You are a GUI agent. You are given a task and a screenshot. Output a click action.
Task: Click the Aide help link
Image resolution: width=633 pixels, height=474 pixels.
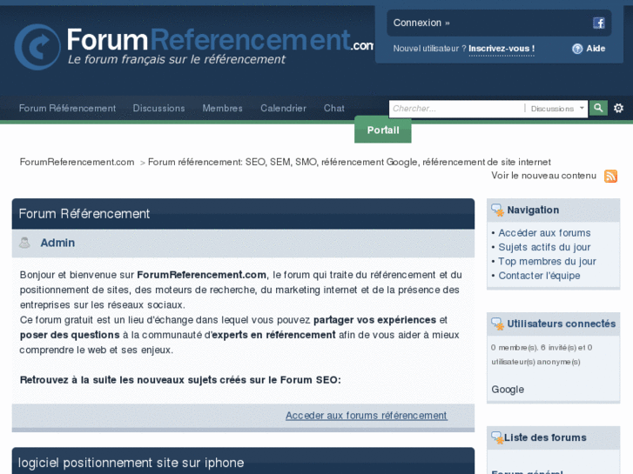(596, 49)
